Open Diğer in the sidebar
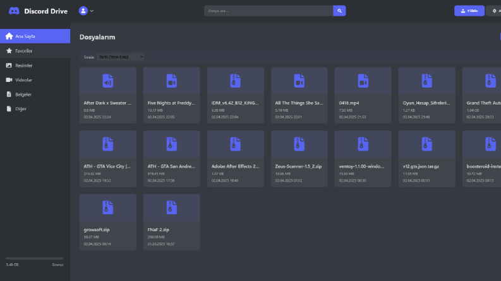 (35, 108)
